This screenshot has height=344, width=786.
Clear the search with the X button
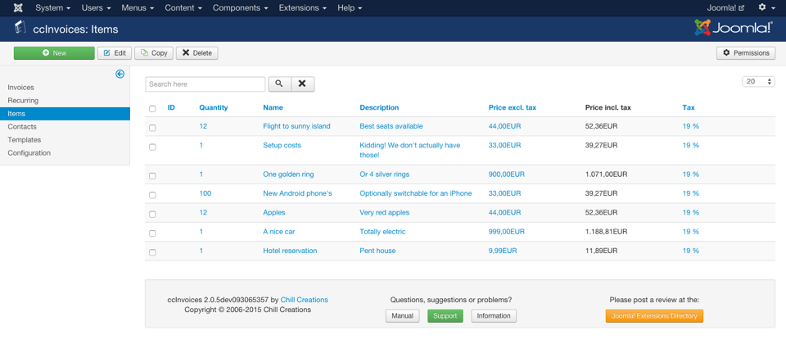(x=302, y=84)
